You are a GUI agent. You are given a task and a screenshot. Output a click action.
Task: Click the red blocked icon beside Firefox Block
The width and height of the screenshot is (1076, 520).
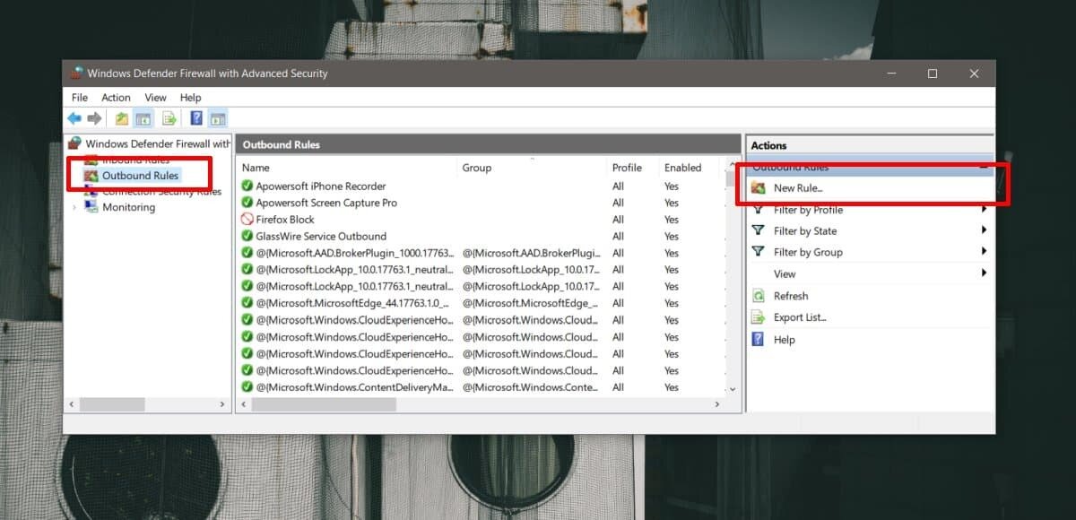(247, 220)
